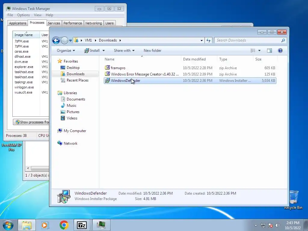308x231 pixels.
Task: Open Windows Explorer from the taskbar
Action: tap(27, 225)
